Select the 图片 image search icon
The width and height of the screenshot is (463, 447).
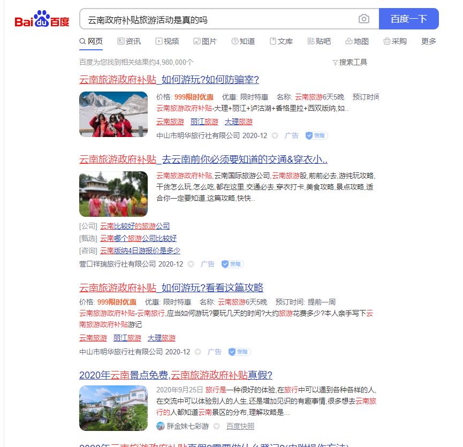[x=196, y=41]
